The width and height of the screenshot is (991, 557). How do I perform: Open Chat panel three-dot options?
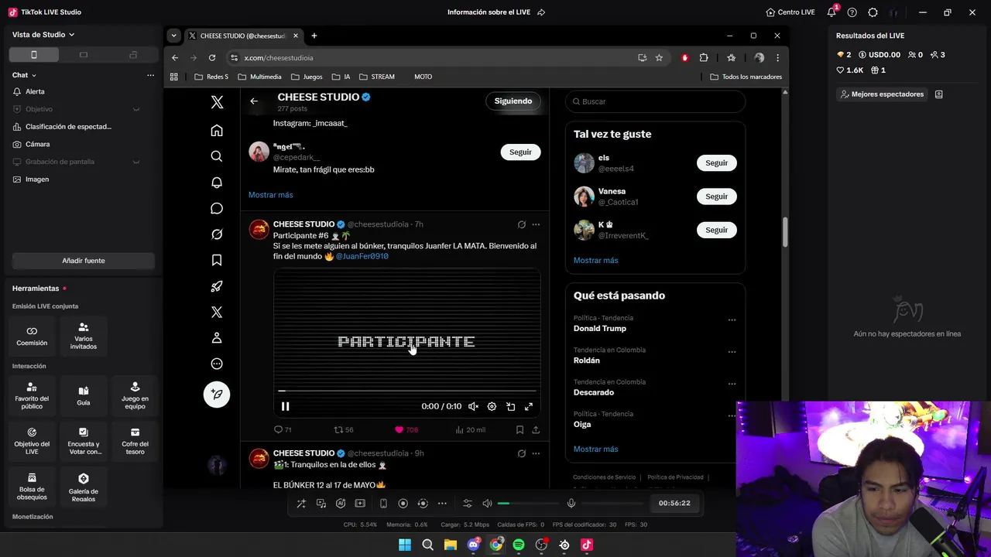[x=150, y=75]
